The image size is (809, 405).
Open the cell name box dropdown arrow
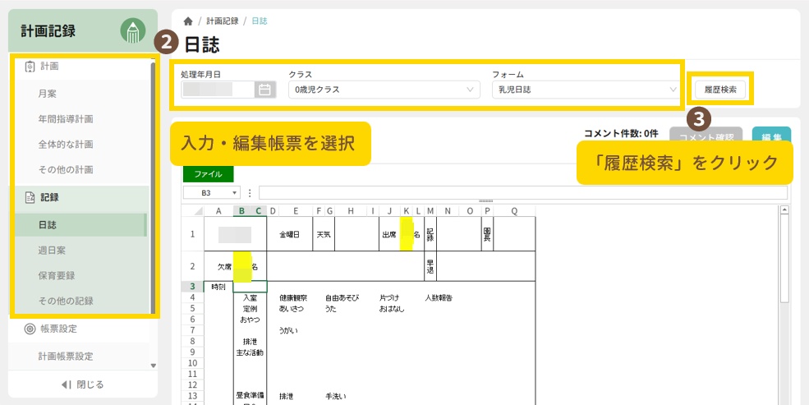[235, 193]
